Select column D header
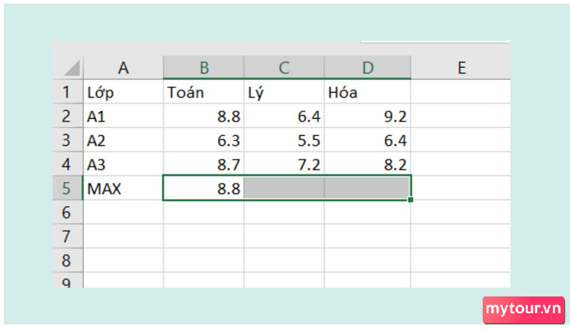570x330 pixels. coord(367,68)
